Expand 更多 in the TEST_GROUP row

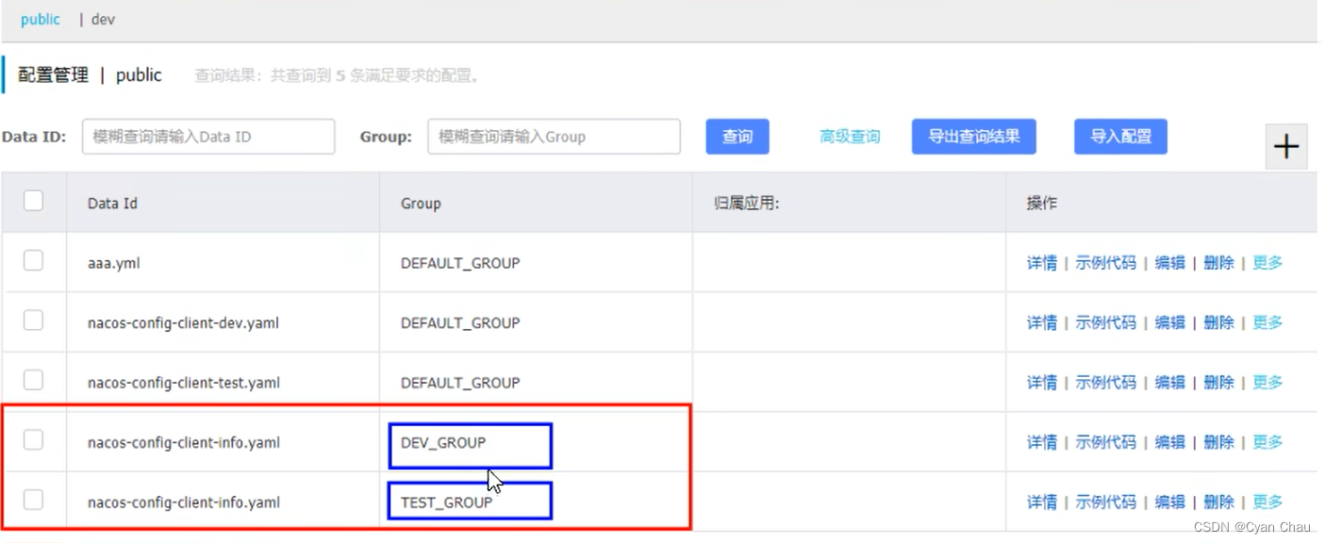pos(1267,502)
